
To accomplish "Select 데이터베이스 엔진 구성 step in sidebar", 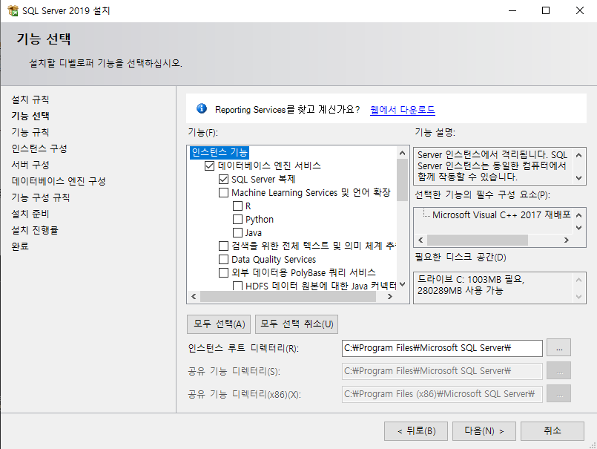I will coord(59,181).
